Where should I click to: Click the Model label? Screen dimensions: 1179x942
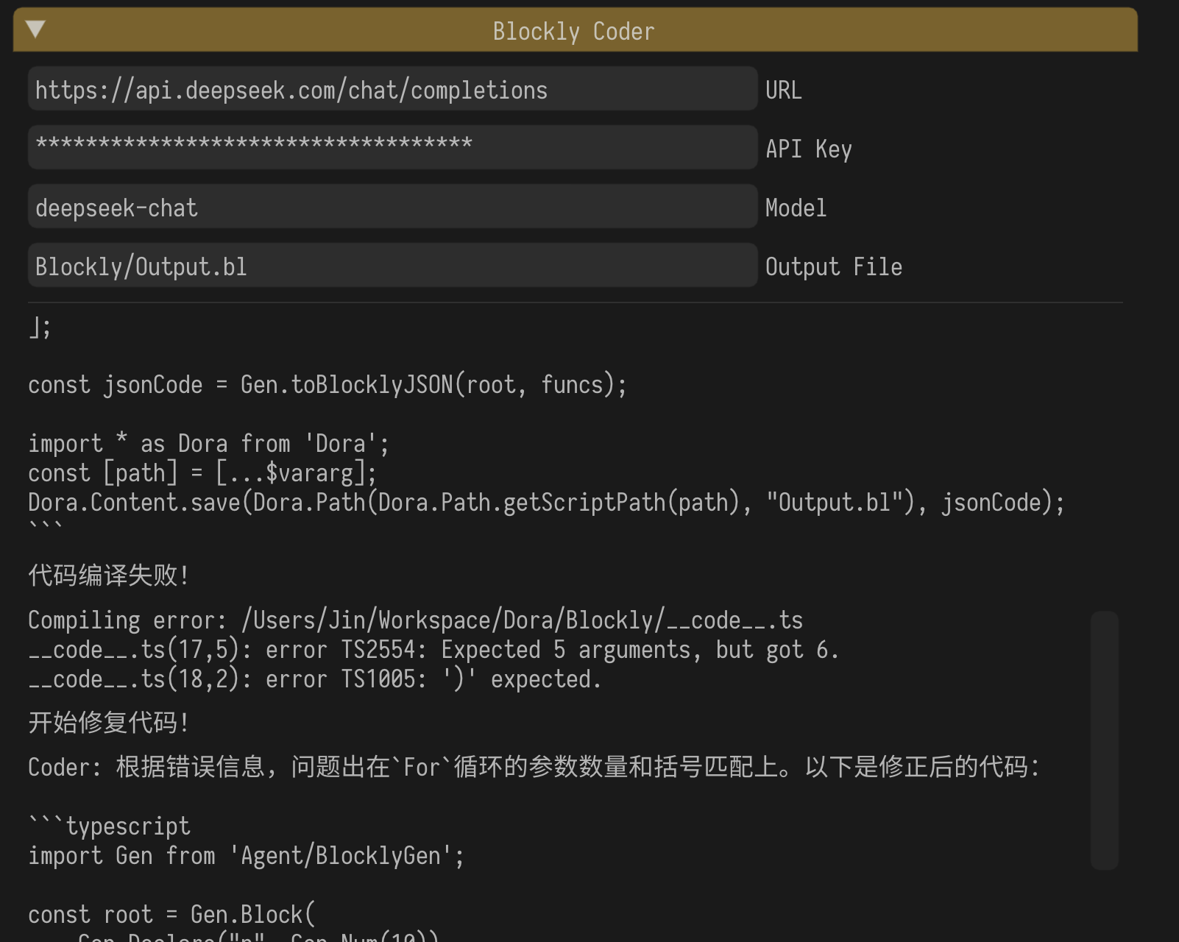tap(796, 208)
